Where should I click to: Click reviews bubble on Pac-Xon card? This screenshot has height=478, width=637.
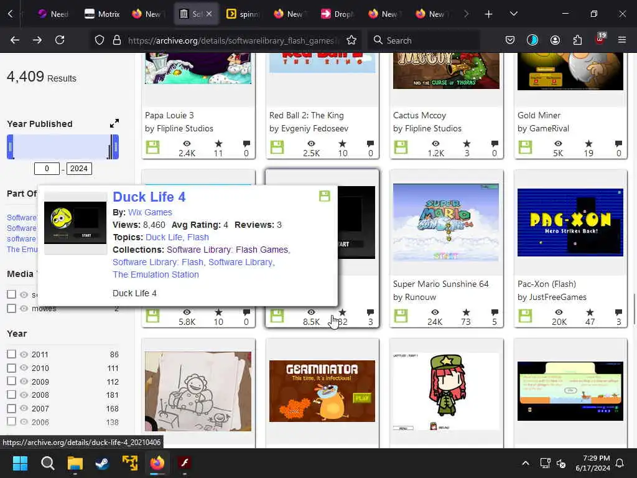(x=618, y=312)
